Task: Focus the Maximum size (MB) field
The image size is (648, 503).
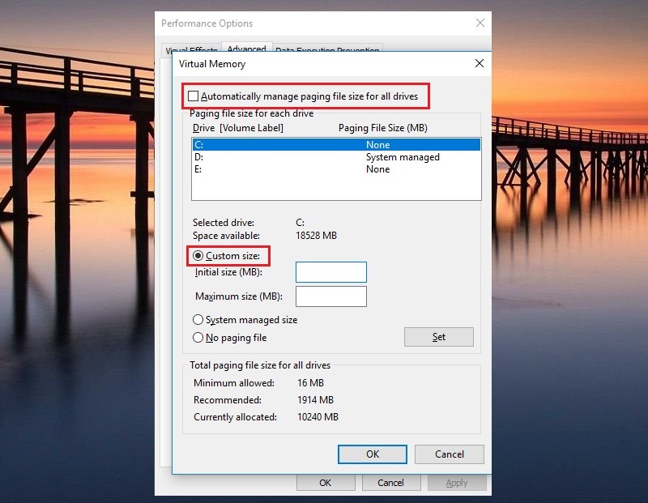Action: (330, 296)
